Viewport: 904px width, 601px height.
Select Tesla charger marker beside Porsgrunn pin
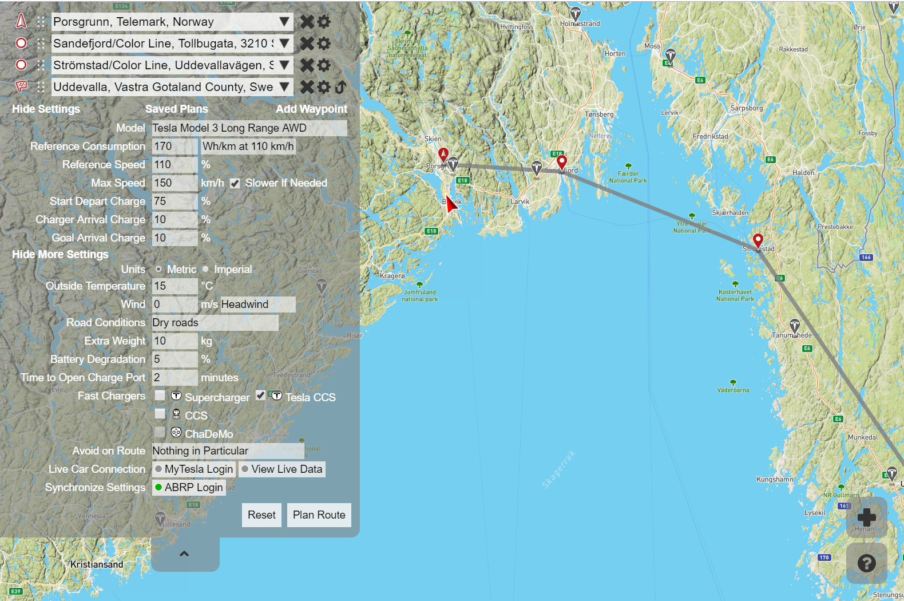[x=453, y=164]
